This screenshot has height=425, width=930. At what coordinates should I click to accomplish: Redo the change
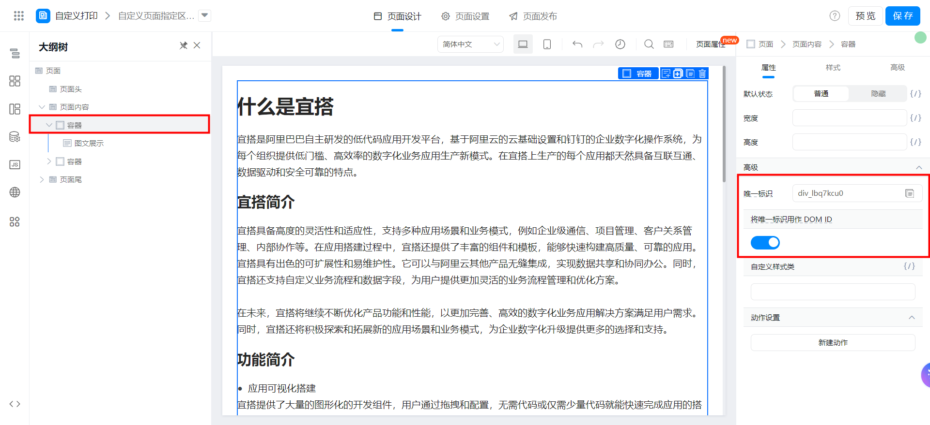click(x=599, y=44)
